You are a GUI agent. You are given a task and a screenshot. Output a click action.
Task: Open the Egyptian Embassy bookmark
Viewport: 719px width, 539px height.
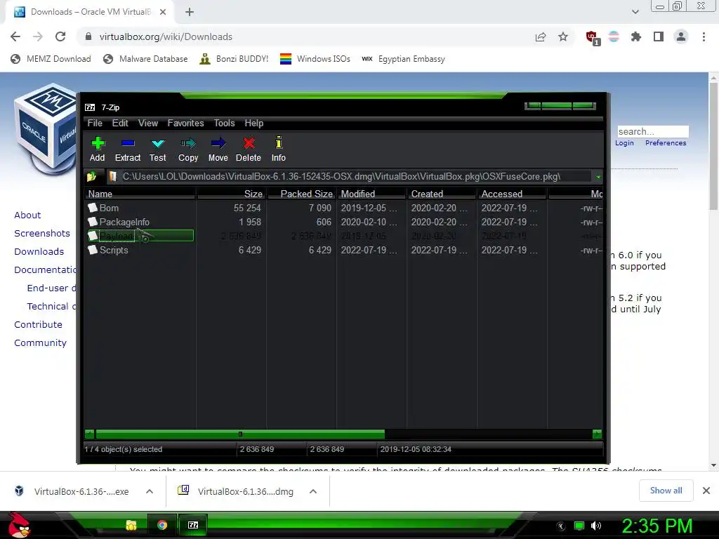(x=403, y=59)
